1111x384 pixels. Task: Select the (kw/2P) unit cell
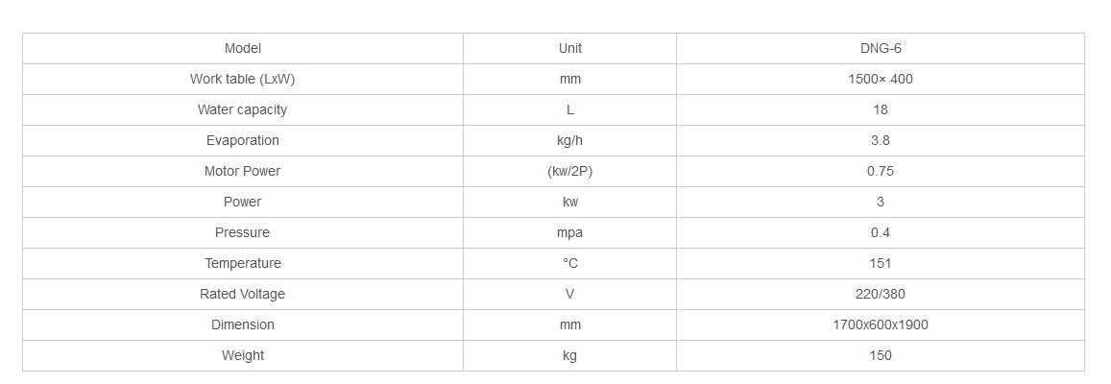tap(569, 172)
